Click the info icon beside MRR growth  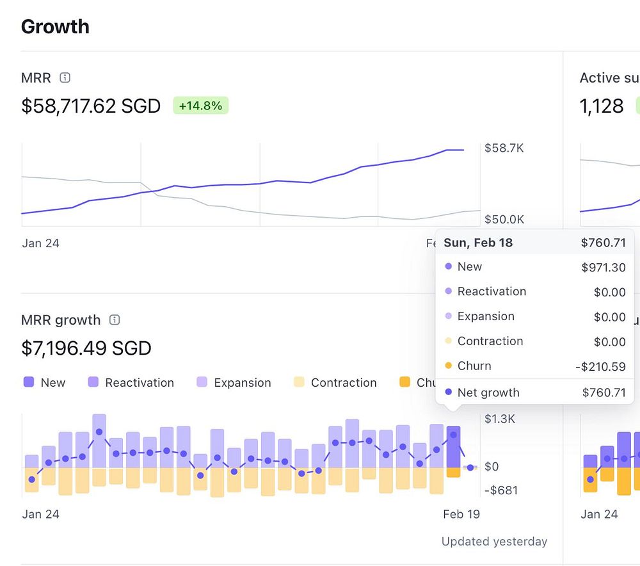pos(115,319)
